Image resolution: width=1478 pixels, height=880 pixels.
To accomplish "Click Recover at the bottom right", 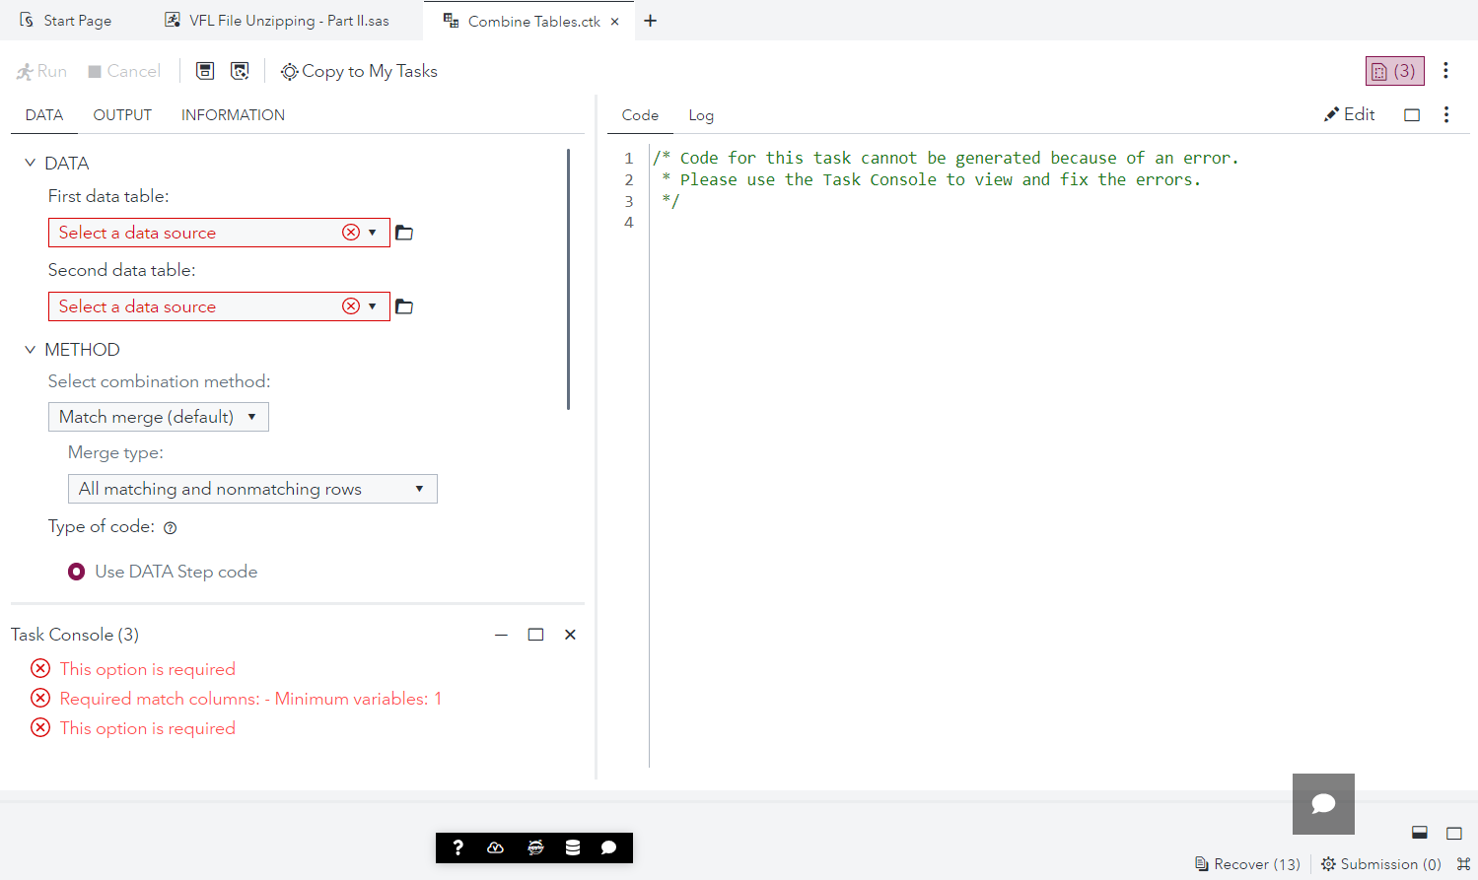I will coord(1246,863).
